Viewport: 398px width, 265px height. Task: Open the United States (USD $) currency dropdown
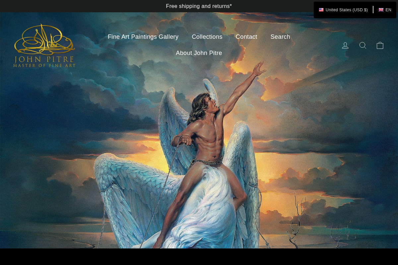[343, 10]
